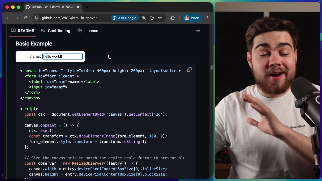
Task: Open a new browser tab
Action: click(x=87, y=7)
